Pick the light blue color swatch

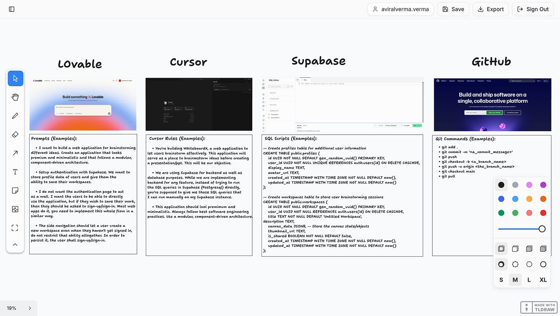(515, 199)
